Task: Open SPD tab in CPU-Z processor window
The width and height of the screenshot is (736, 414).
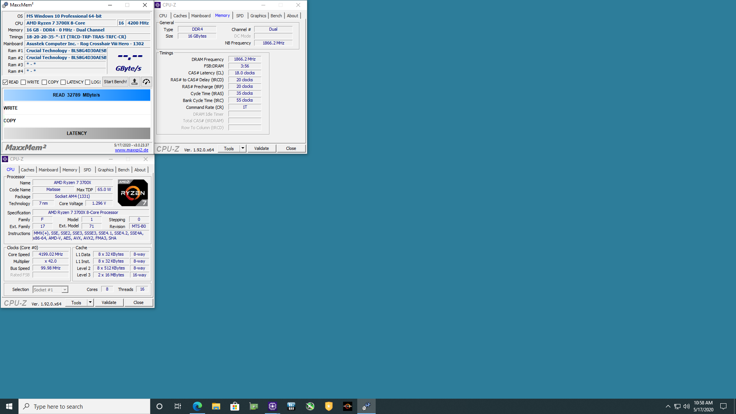Action: pos(87,170)
